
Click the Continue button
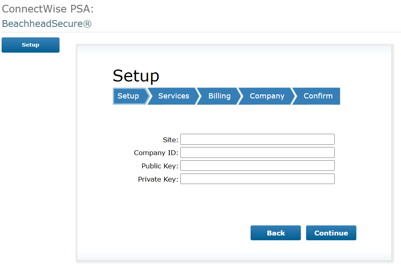click(331, 233)
